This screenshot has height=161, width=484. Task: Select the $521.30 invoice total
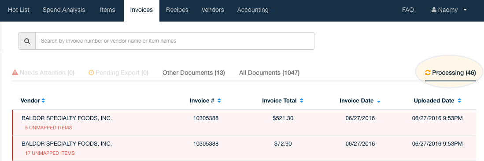tap(283, 118)
